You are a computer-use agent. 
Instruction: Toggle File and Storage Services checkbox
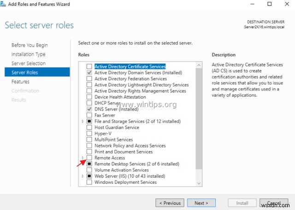pos(89,121)
